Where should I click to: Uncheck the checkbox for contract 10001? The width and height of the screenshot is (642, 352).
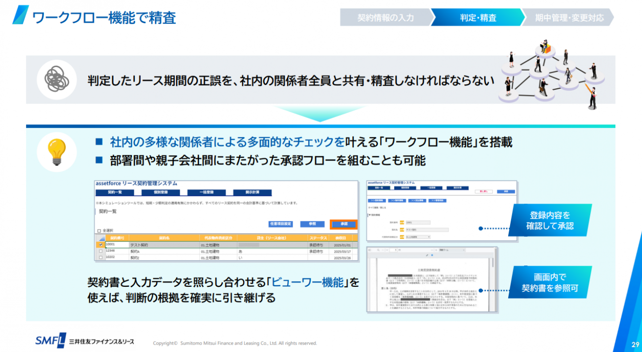tap(101, 244)
